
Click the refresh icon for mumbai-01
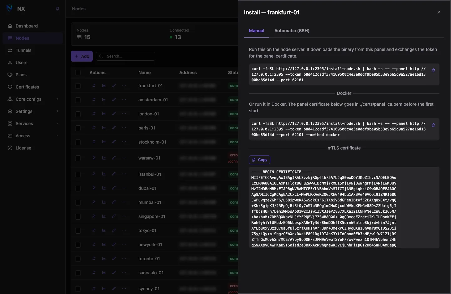(94, 202)
